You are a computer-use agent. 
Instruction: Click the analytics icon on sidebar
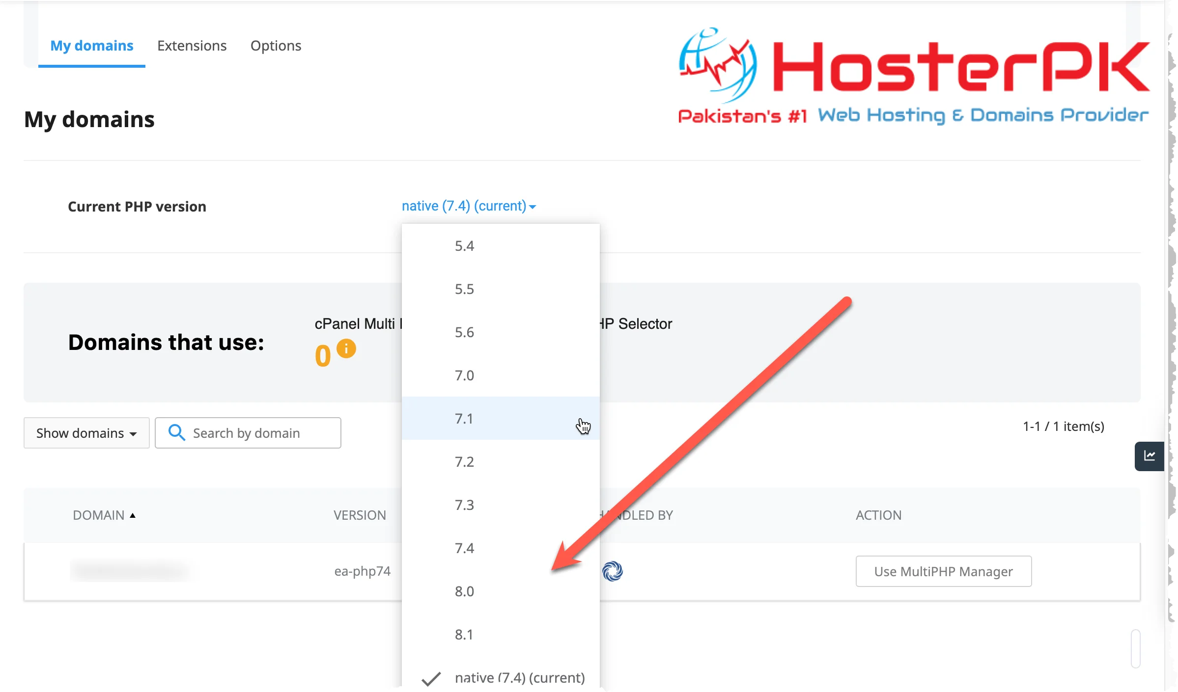click(x=1149, y=455)
